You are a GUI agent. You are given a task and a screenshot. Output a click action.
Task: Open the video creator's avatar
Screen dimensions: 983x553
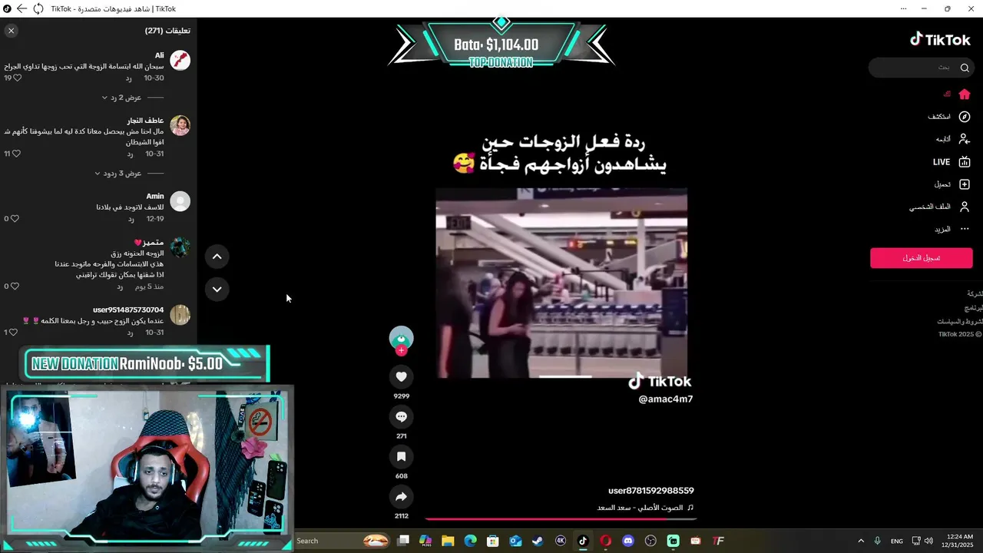401,338
